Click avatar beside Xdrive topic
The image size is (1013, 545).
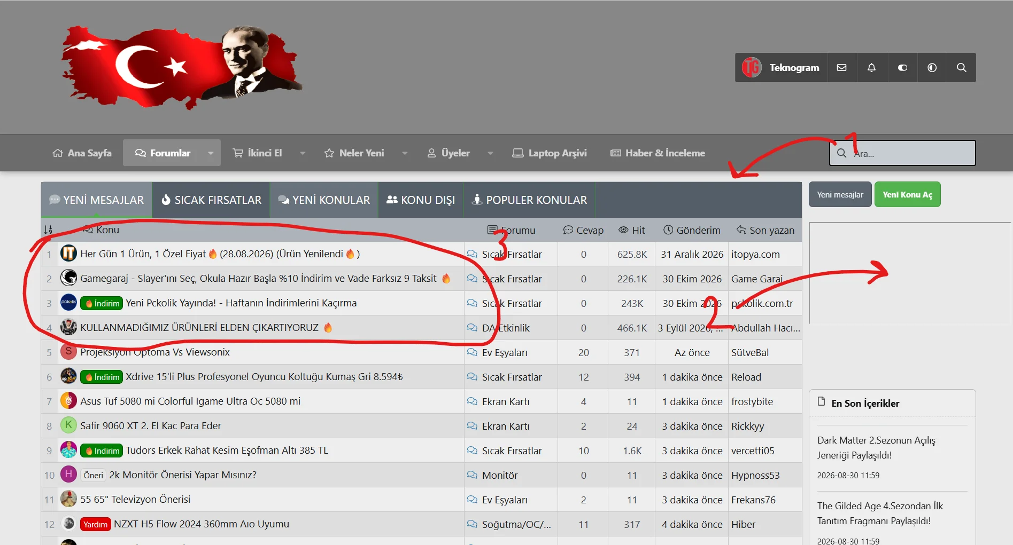(x=68, y=376)
